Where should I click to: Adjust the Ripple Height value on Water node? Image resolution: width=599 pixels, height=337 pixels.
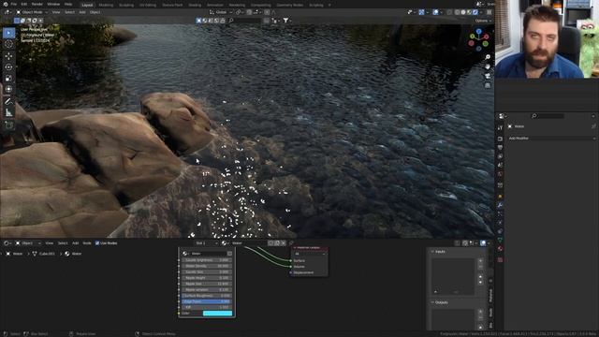[x=207, y=278]
